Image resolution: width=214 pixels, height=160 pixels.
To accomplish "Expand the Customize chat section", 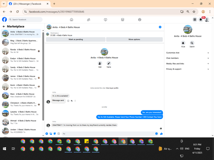I will coord(187,53).
